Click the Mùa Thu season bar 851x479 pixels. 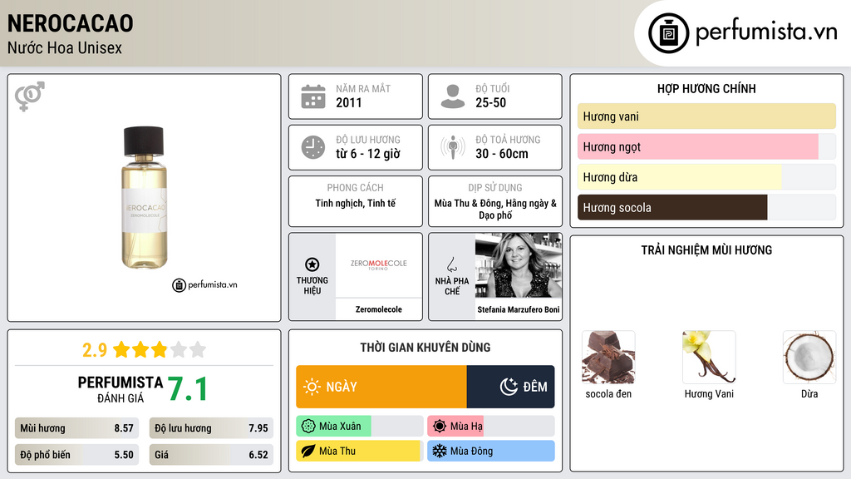359,451
